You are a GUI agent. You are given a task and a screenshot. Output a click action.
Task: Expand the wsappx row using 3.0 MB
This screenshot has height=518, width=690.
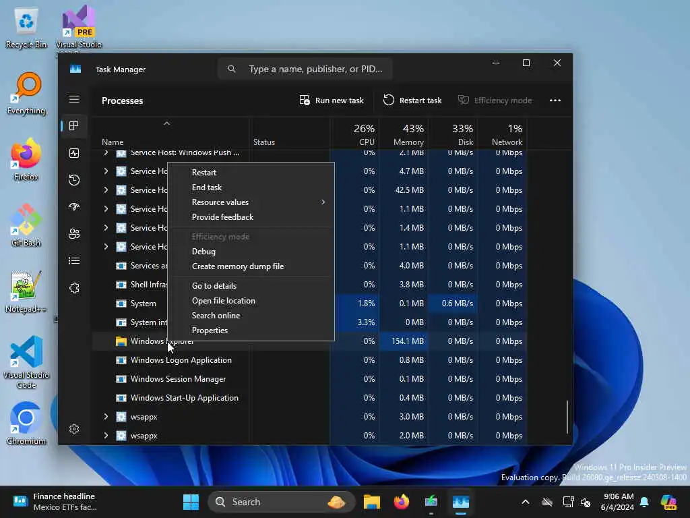tap(106, 417)
